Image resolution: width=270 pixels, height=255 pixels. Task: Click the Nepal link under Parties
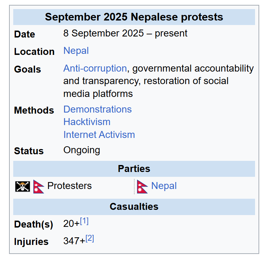[164, 186]
